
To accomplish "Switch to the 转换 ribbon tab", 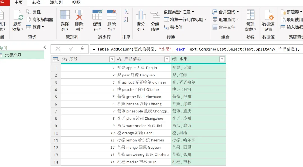I will click(x=36, y=3).
